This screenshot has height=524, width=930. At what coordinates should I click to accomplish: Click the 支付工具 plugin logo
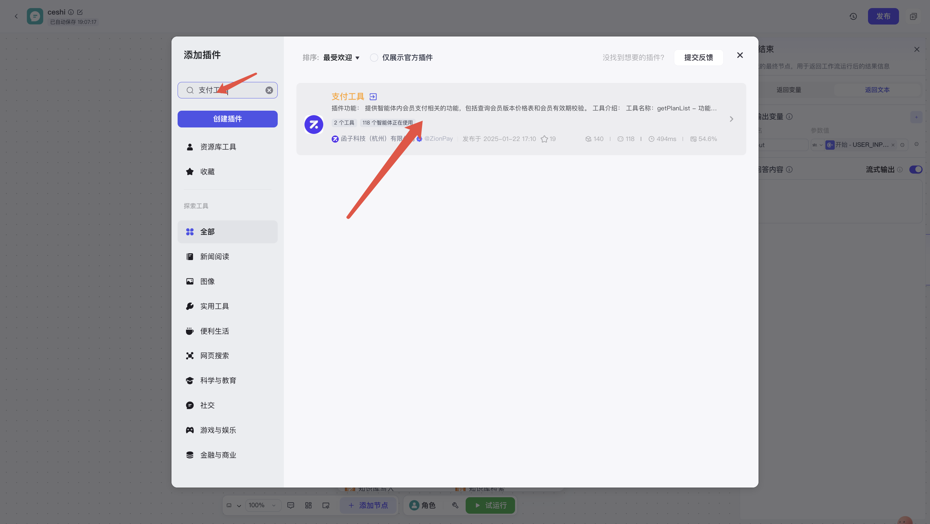(314, 125)
